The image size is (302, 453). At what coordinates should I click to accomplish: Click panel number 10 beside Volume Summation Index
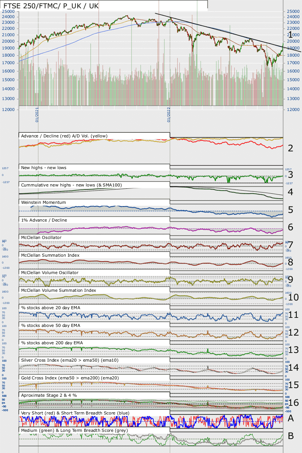[x=293, y=297]
